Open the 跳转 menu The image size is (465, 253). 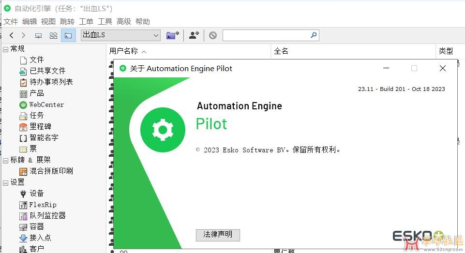coord(67,22)
